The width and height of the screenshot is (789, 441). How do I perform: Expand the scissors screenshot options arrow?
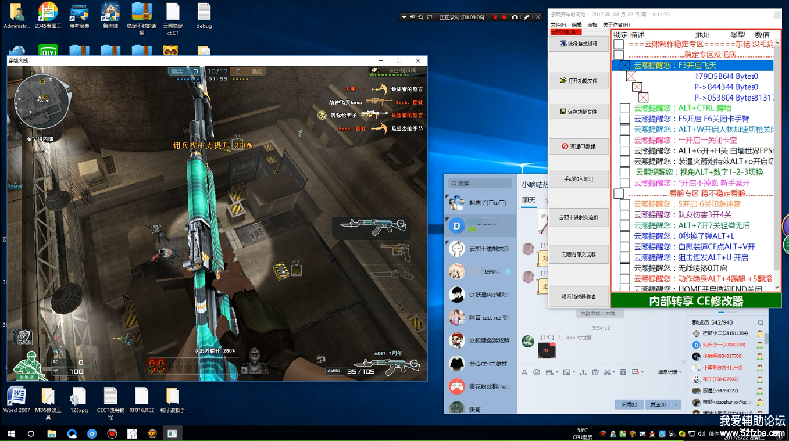[x=614, y=372]
